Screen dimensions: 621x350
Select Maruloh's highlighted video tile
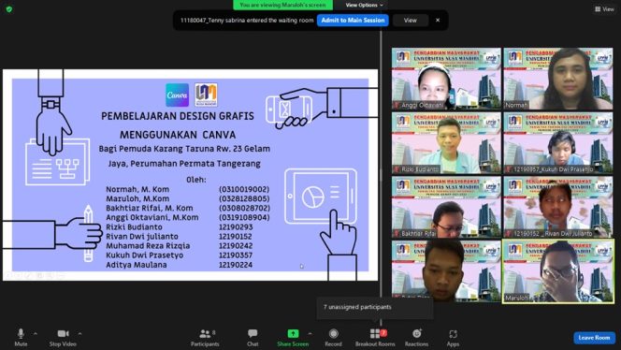coord(558,271)
